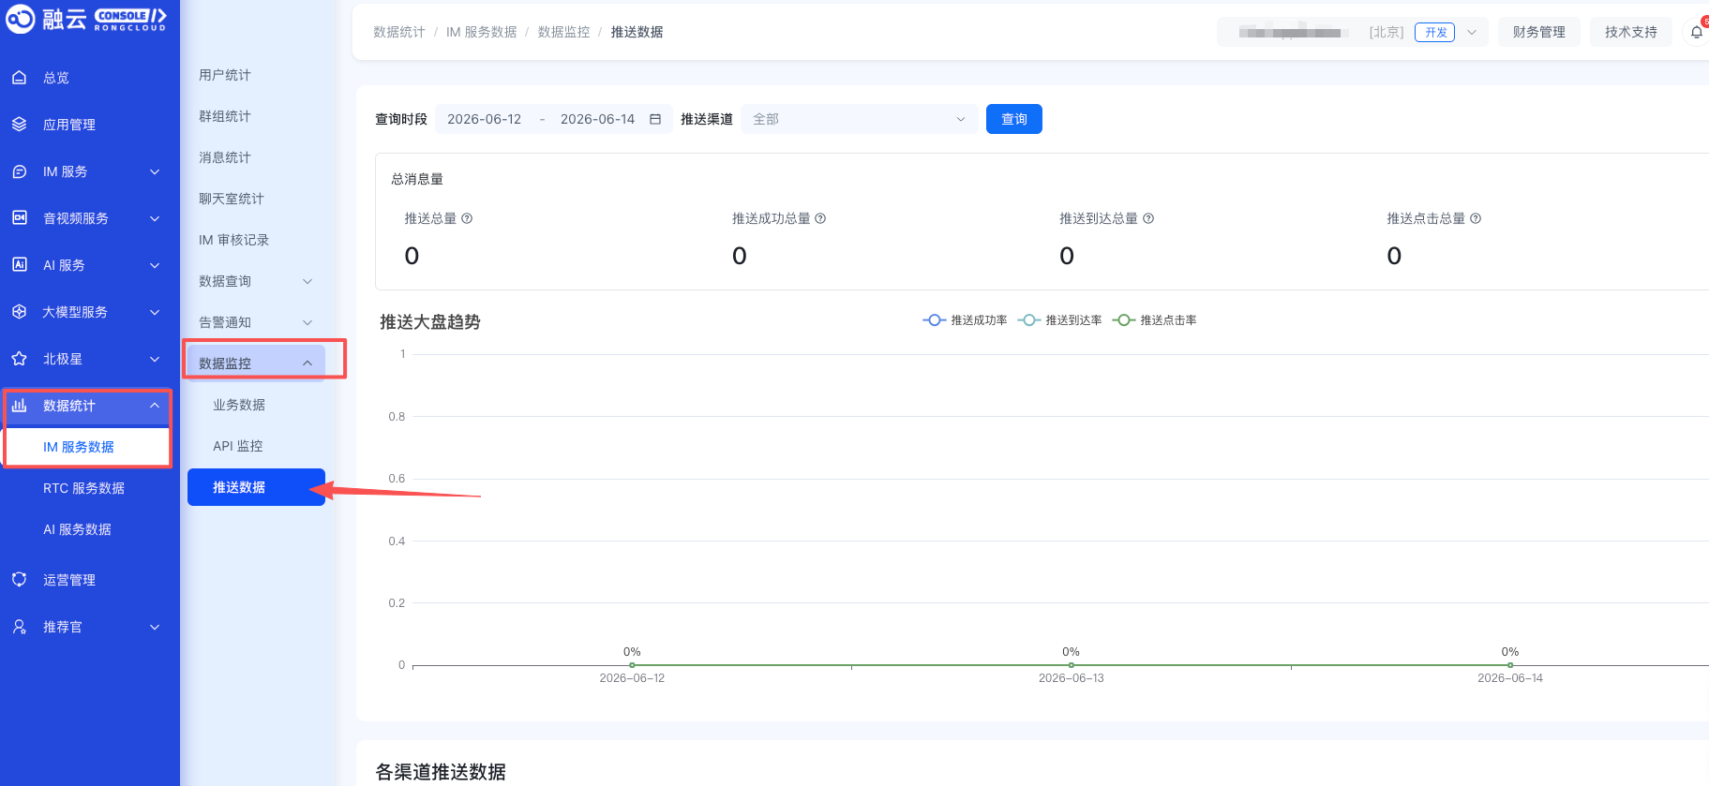Click 数据统计 breadcrumb link
Image resolution: width=1709 pixels, height=786 pixels.
(399, 32)
